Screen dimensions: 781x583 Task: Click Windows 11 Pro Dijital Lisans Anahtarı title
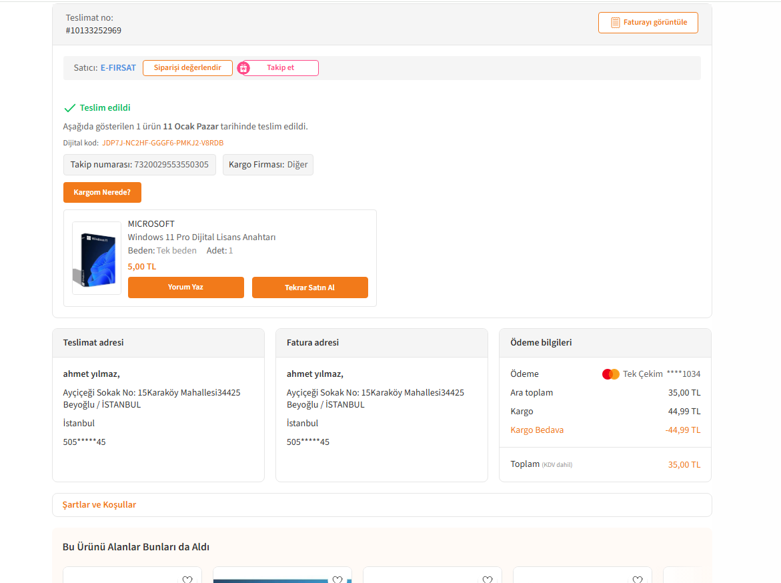pos(201,237)
